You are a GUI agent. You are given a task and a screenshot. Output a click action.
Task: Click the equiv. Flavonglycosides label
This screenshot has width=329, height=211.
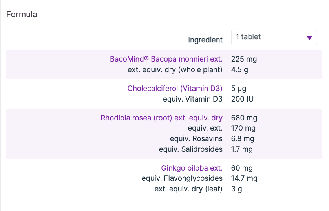pyautogui.click(x=182, y=179)
